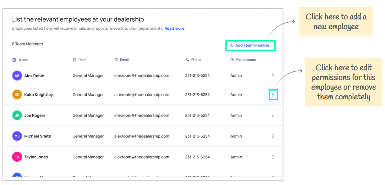The height and width of the screenshot is (185, 385).
Task: Click Taylor Jones' pink TJ avatar
Action: tap(17, 157)
